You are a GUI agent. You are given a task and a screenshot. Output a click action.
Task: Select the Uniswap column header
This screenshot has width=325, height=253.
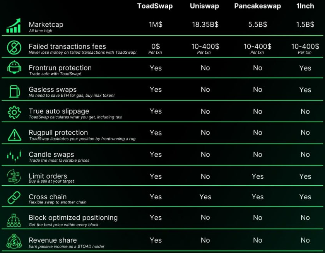[x=205, y=6]
